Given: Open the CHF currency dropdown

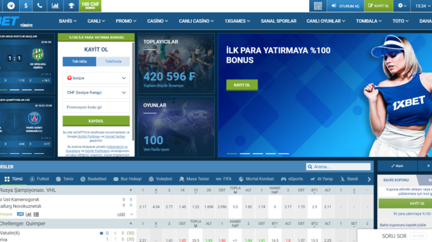Looking at the screenshot, I should (x=96, y=93).
